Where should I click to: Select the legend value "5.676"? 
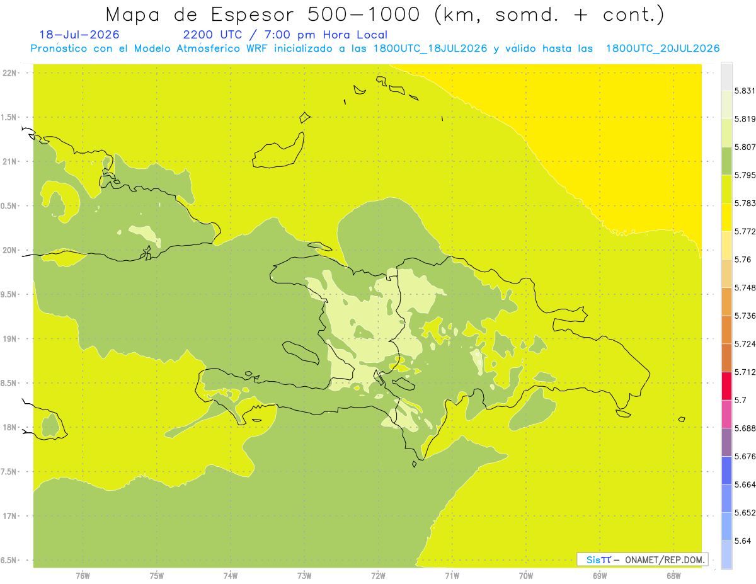tap(745, 457)
